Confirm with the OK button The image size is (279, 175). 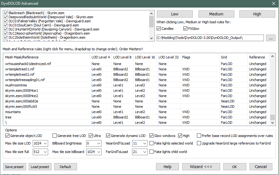point(235,167)
